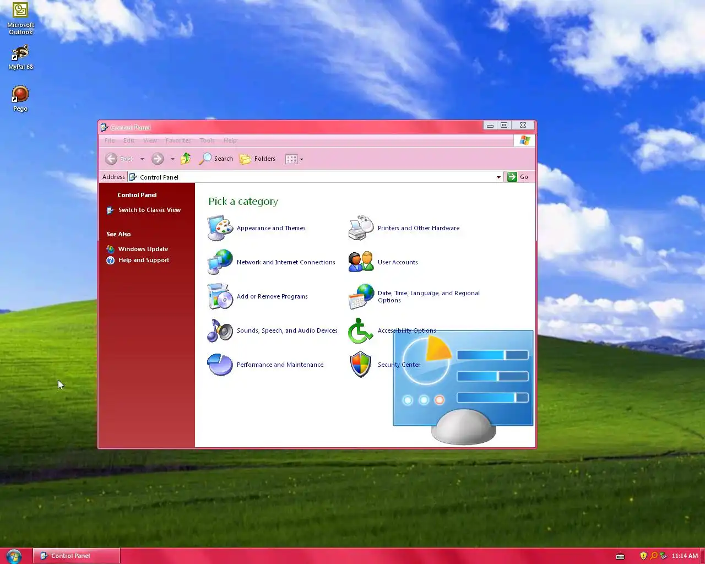Click the Help and Support question mark icon
This screenshot has width=705, height=564.
[110, 260]
